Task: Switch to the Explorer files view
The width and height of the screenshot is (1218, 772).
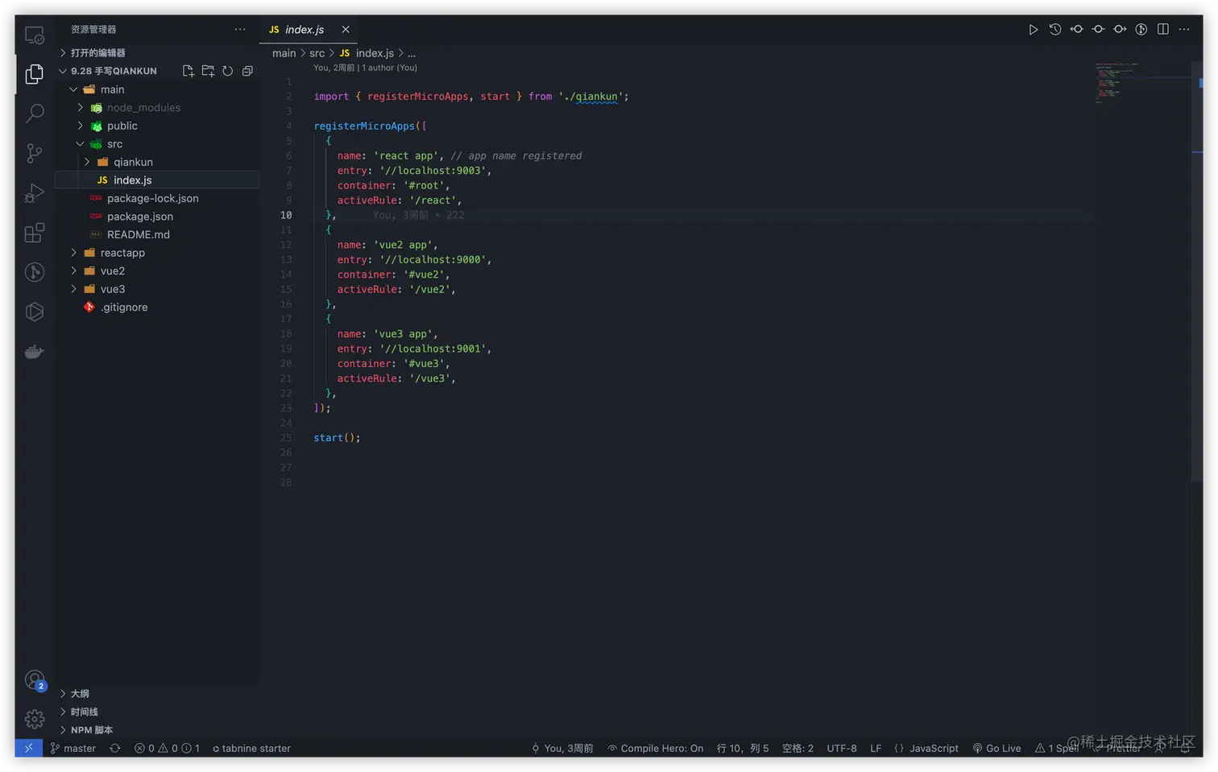Action: click(x=35, y=74)
